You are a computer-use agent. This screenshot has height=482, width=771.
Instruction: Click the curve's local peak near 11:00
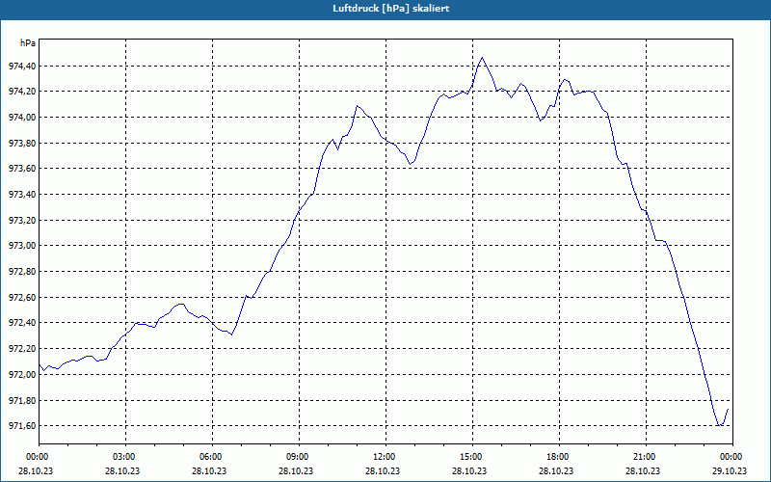coord(357,106)
